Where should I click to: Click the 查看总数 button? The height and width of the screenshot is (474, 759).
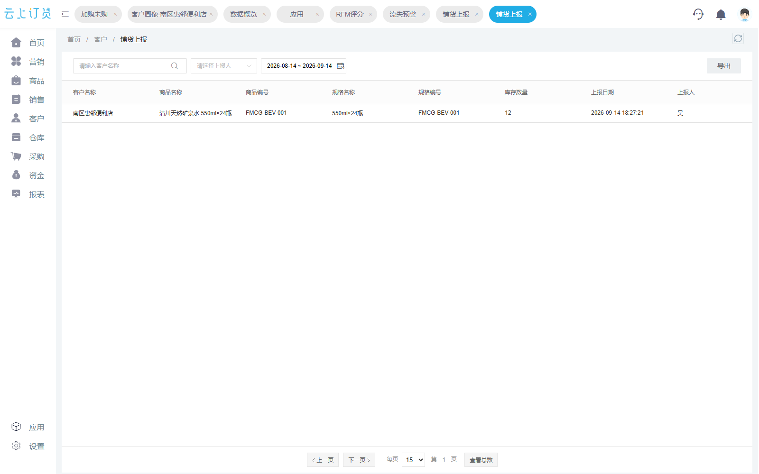pyautogui.click(x=481, y=460)
